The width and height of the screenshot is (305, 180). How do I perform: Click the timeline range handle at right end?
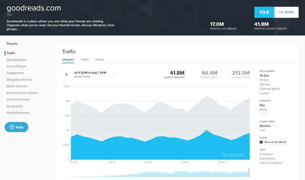click(x=249, y=172)
